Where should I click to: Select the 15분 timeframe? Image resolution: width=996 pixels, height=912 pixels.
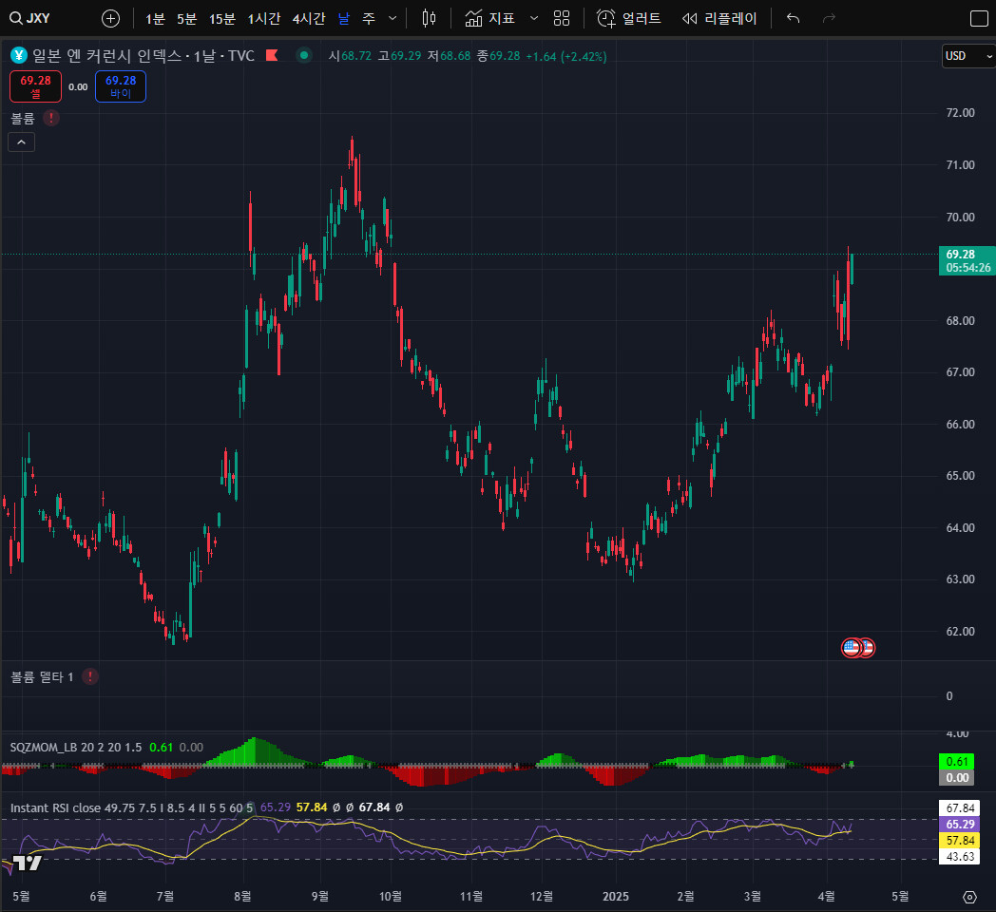pos(222,18)
